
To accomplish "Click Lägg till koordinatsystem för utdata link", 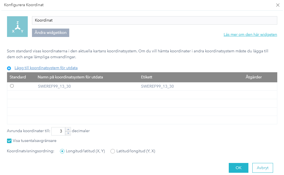I will click(x=46, y=68).
